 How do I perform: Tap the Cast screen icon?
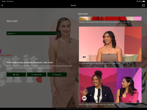click(143, 5)
